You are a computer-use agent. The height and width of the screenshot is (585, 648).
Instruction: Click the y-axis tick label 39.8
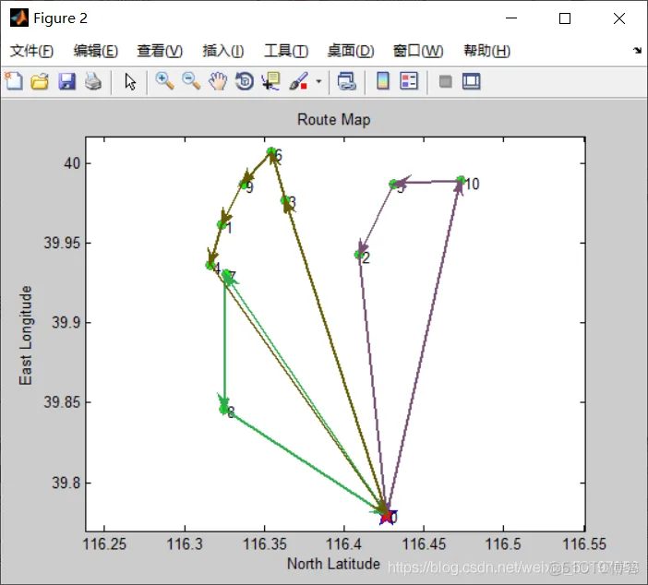[x=66, y=483]
